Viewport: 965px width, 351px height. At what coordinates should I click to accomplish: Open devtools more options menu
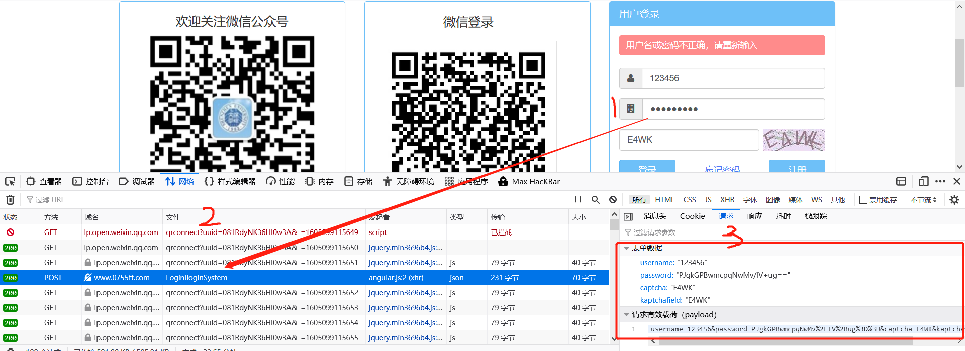pos(940,182)
